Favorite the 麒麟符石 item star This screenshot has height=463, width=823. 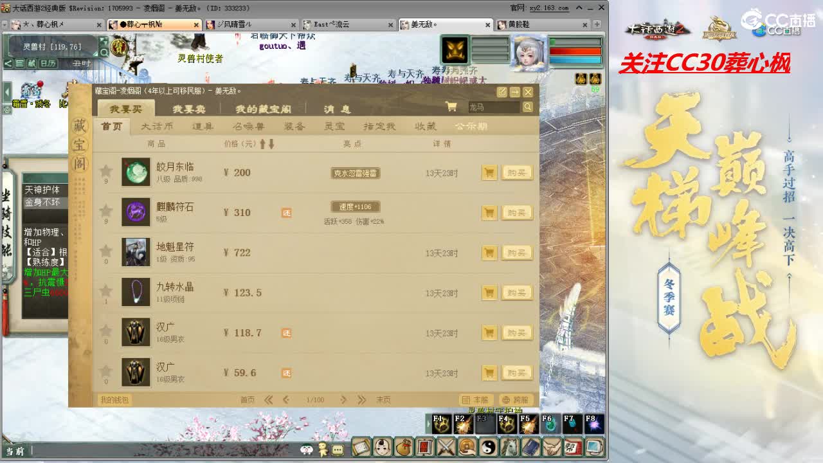(x=106, y=210)
